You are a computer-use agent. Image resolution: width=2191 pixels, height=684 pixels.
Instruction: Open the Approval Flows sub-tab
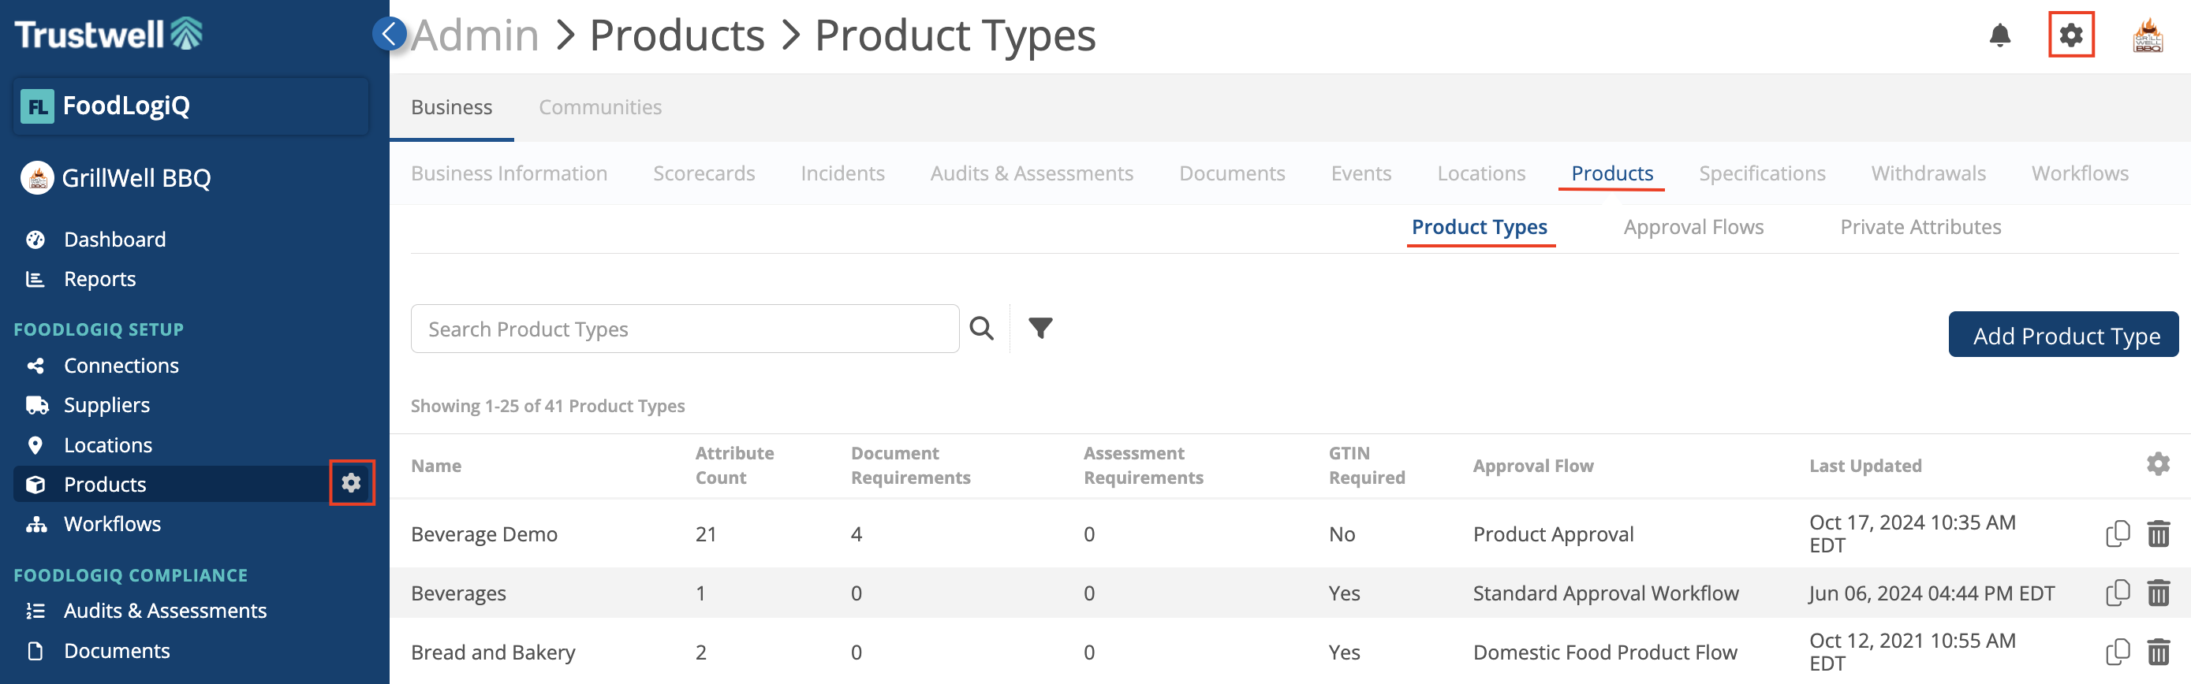(1693, 227)
